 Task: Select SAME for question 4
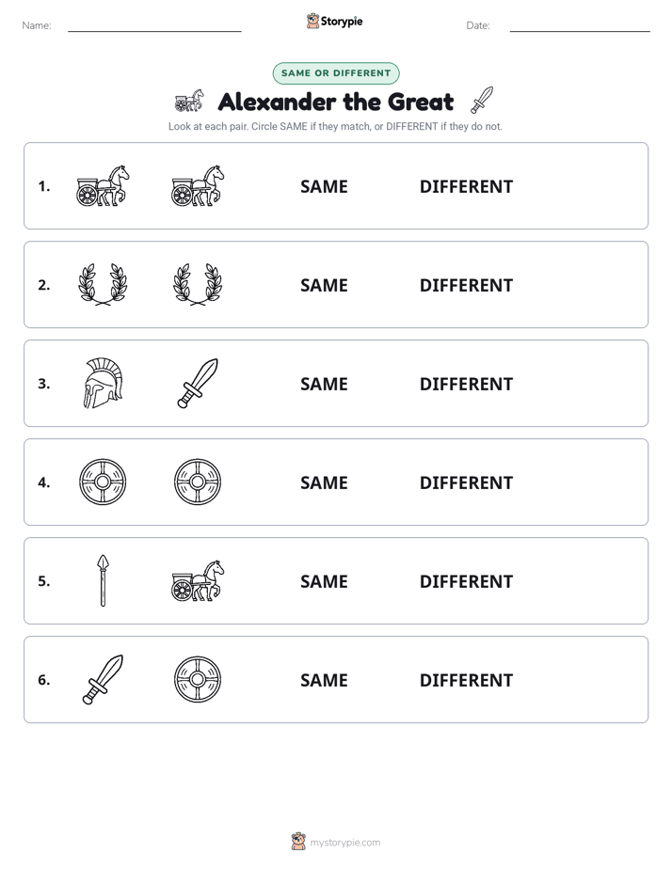(x=324, y=482)
